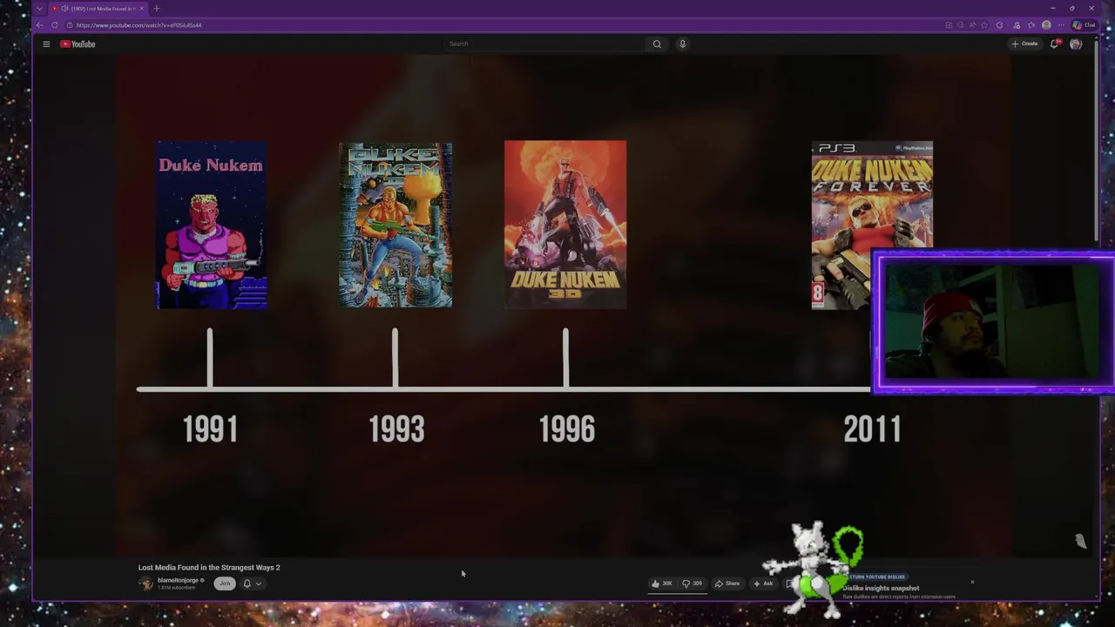Open the blameitonjorge channel name link
This screenshot has width=1115, height=627.
tap(178, 580)
